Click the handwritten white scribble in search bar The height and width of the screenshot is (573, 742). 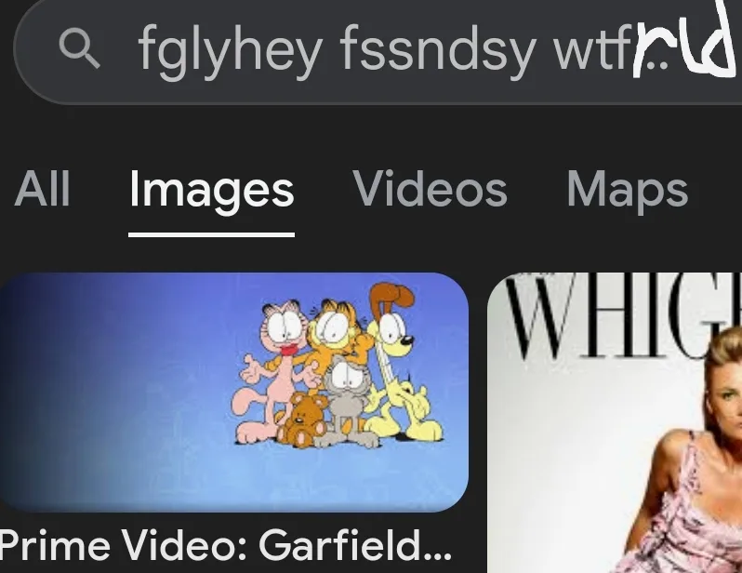tap(686, 43)
